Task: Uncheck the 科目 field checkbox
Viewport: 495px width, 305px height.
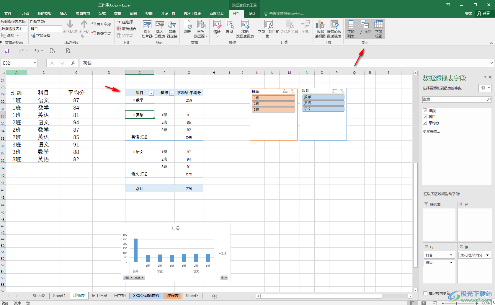Action: tap(425, 117)
